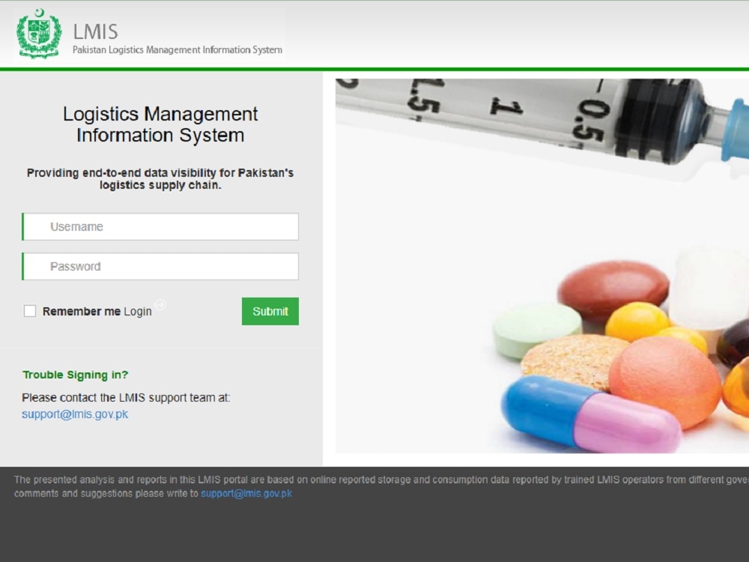Tick the Remember me checkbox
This screenshot has width=749, height=562.
(x=30, y=311)
